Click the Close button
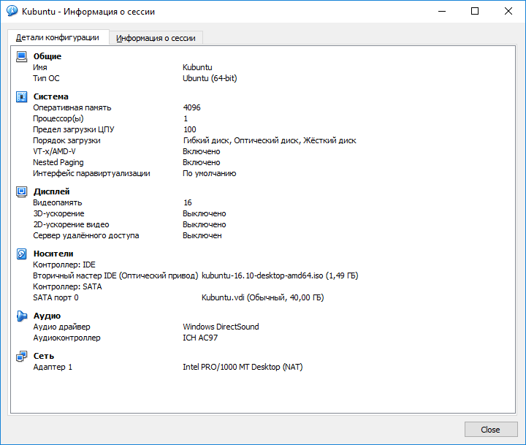Screen dimensions: 526x445 point(491,430)
